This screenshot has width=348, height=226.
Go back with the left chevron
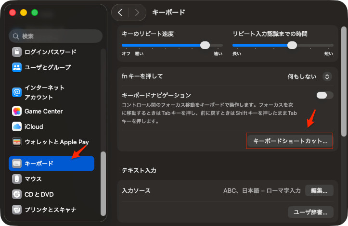pyautogui.click(x=120, y=13)
